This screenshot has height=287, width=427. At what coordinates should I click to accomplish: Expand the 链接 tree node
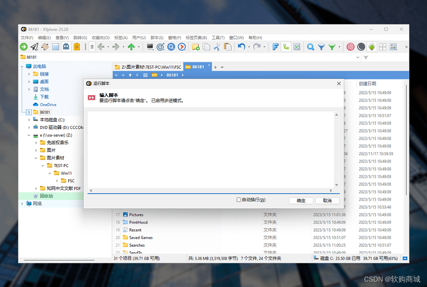(29, 74)
